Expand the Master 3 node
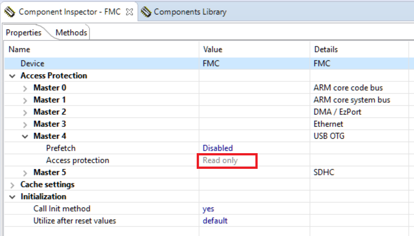This screenshot has height=236, width=414. coord(25,124)
